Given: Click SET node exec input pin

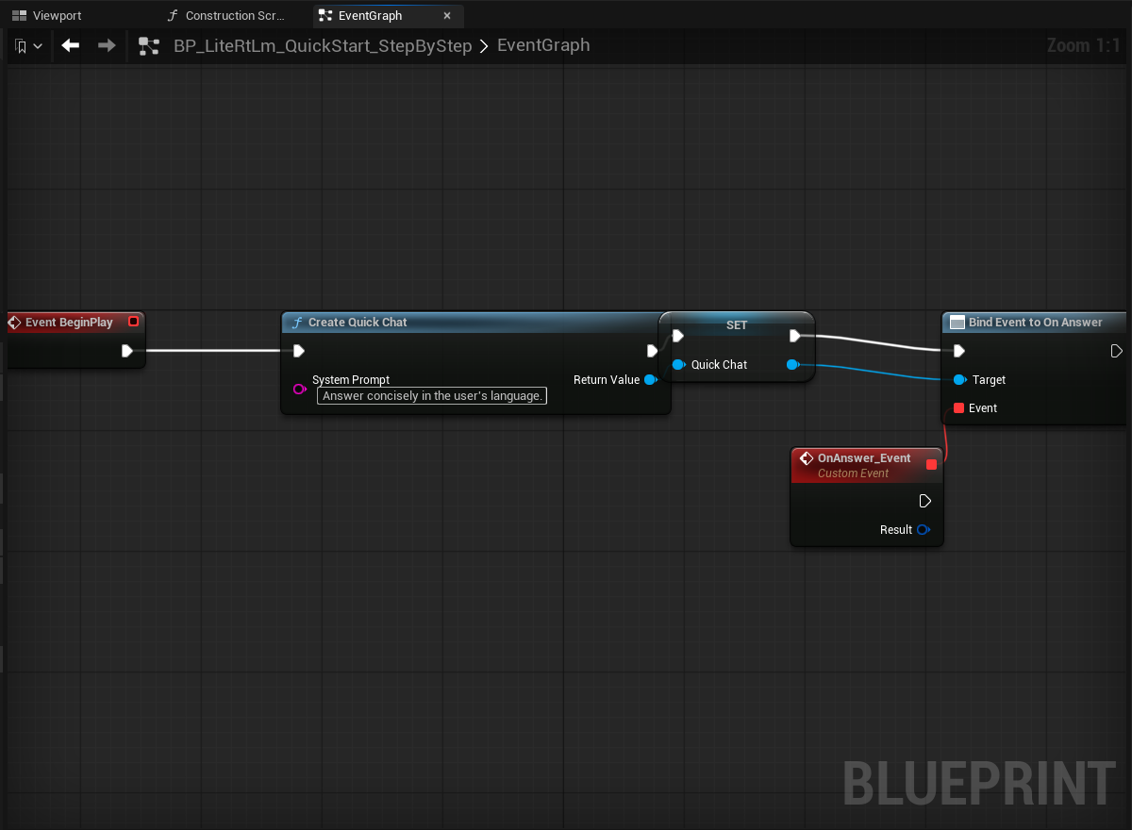Looking at the screenshot, I should coord(677,336).
